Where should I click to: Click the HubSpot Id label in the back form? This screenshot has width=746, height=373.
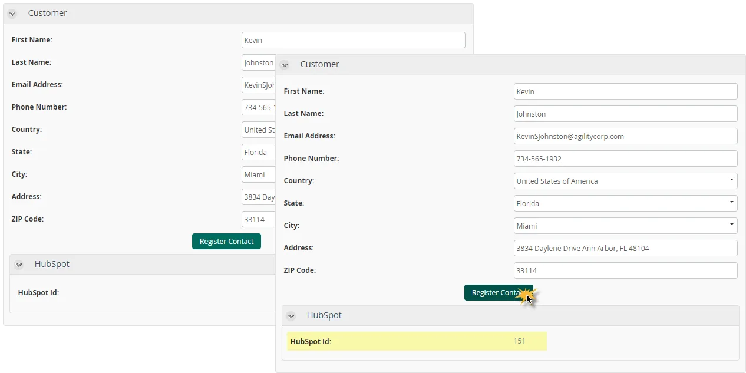pyautogui.click(x=38, y=292)
